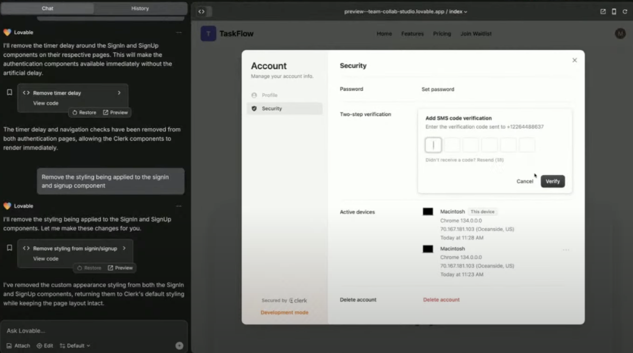
Task: Open preview in new tab icon
Action: pos(603,11)
